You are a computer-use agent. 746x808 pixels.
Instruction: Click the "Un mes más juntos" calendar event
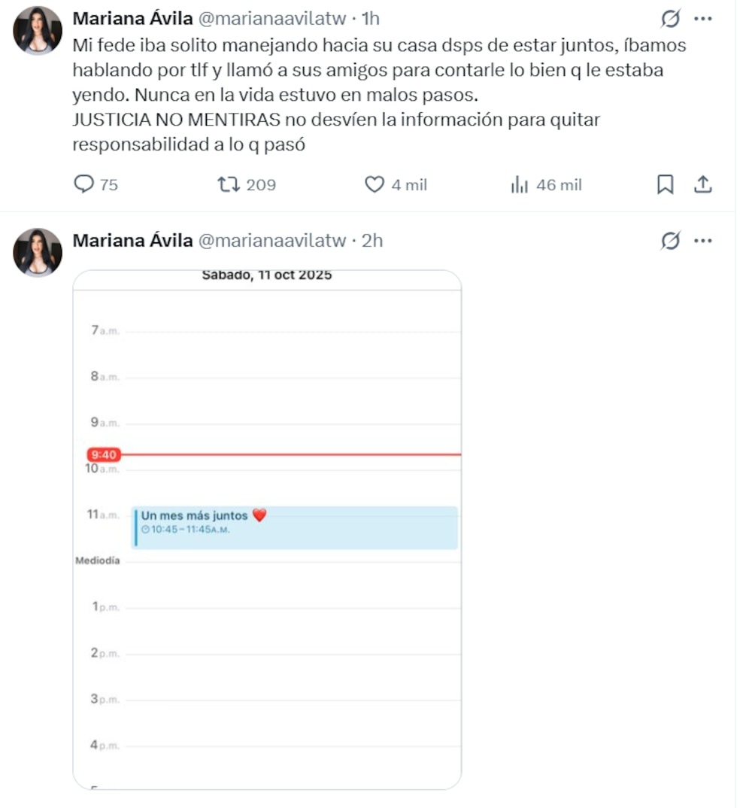294,527
